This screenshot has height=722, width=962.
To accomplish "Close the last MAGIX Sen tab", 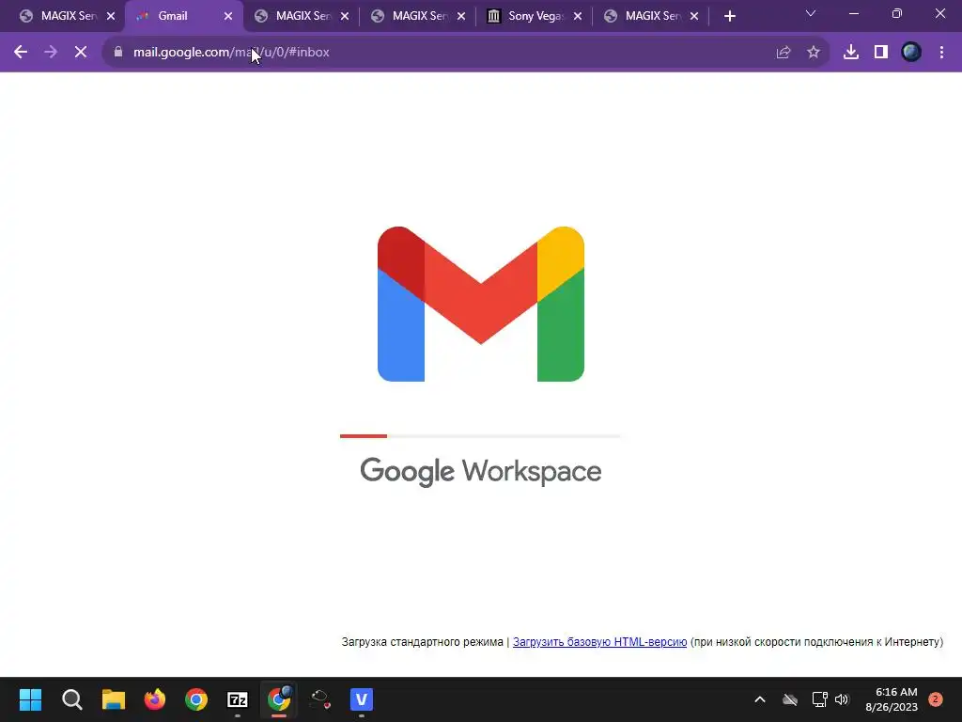I will point(694,17).
